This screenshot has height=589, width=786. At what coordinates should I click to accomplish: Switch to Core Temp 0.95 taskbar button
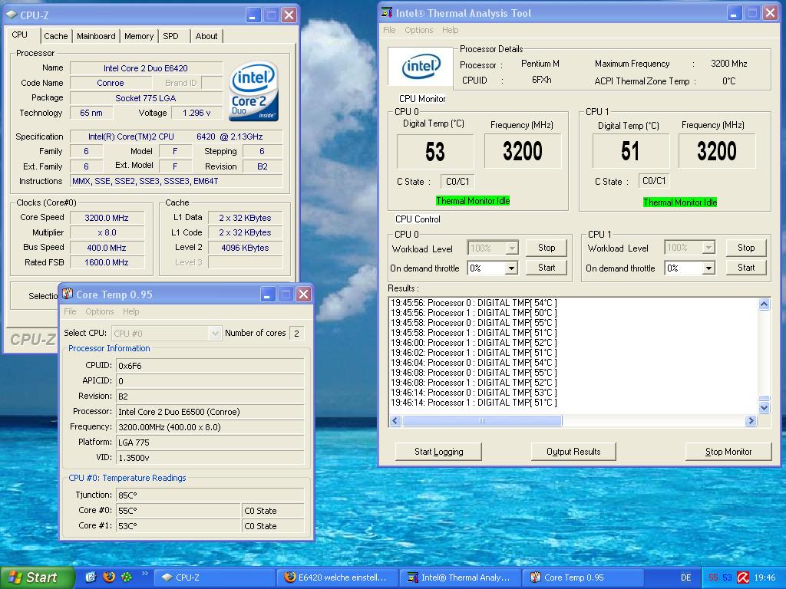pos(583,577)
